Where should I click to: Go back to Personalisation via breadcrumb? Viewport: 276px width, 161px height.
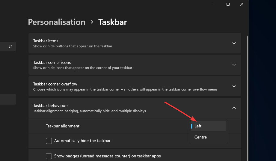tap(57, 22)
